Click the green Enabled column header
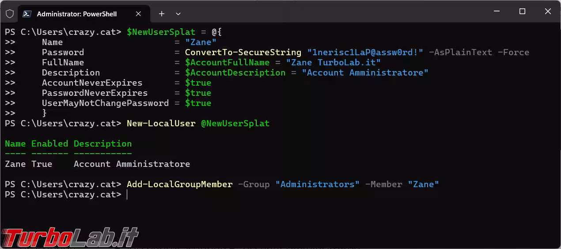This screenshot has width=561, height=249. (49, 144)
